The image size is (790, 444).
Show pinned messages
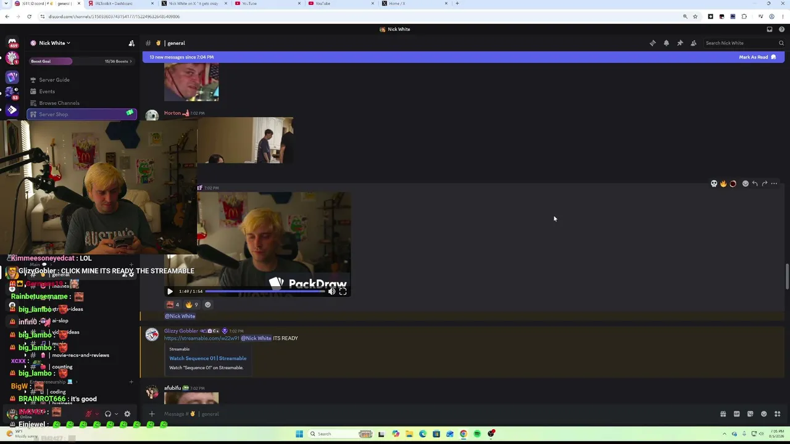[x=680, y=43]
